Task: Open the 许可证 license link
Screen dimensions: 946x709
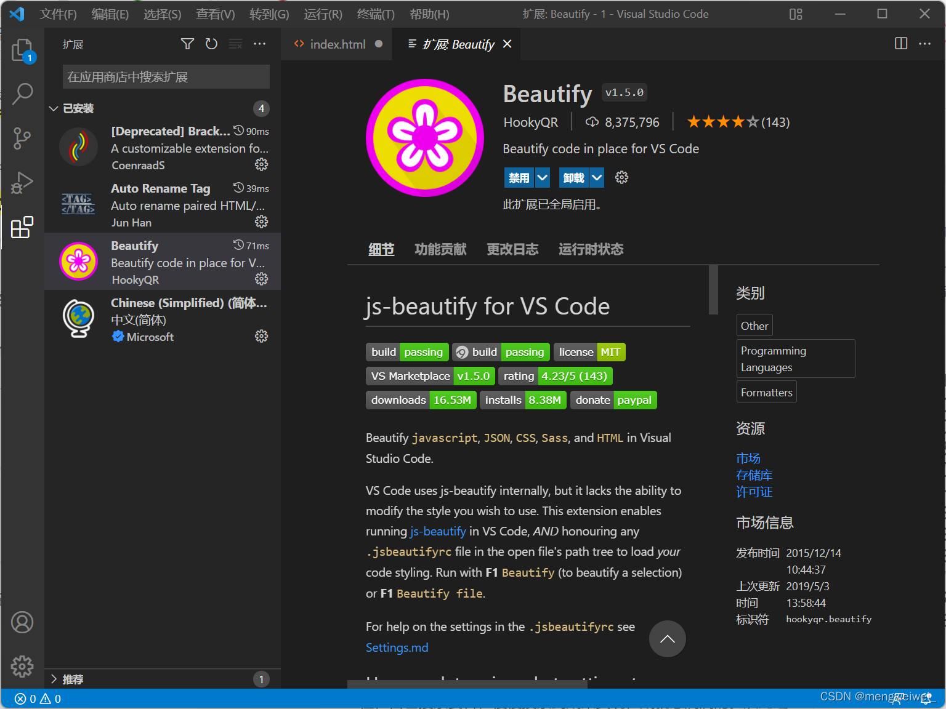Action: (754, 492)
